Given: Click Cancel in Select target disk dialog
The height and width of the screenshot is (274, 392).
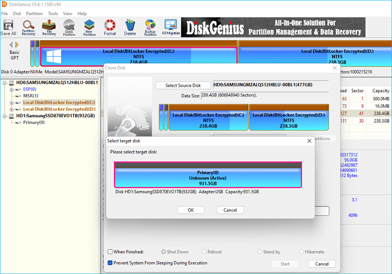Looking at the screenshot, I should tap(230, 210).
